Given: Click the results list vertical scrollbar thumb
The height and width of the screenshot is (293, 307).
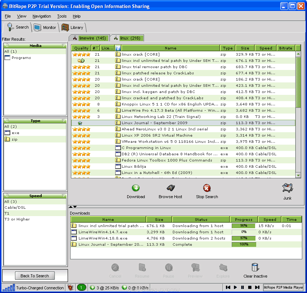Looking at the screenshot, I should click(x=298, y=82).
